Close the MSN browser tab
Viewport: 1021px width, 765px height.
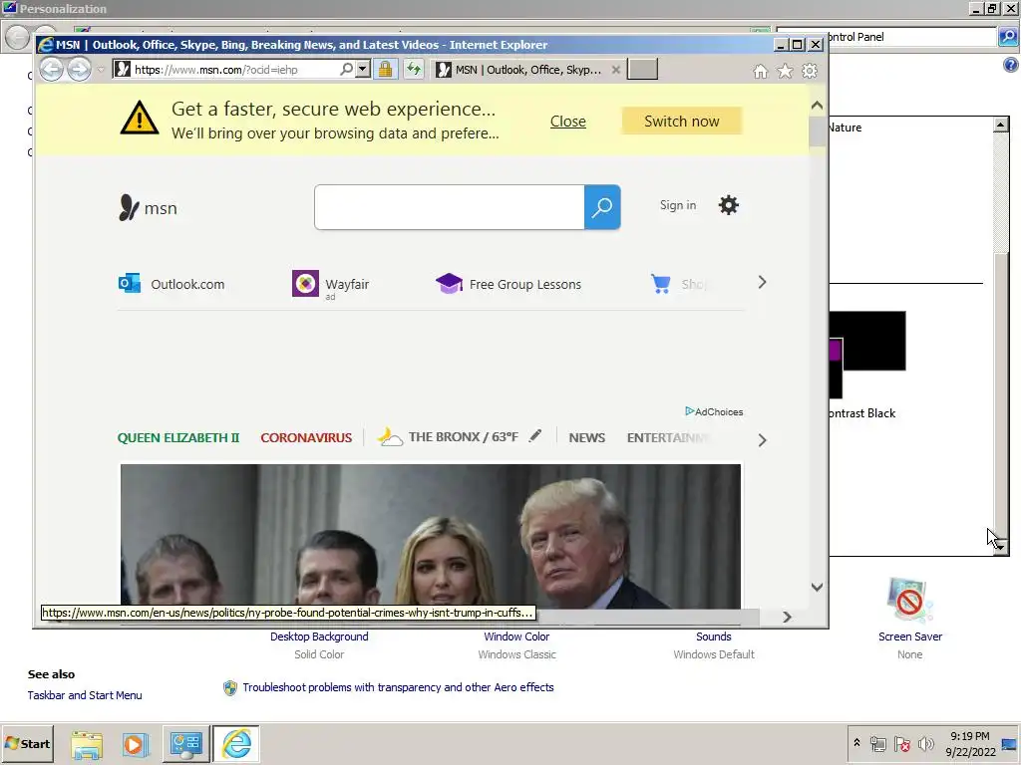click(615, 69)
